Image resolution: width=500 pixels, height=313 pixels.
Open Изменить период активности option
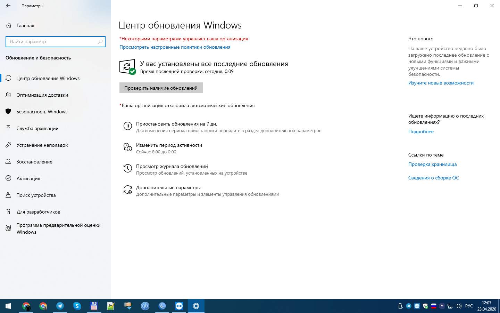click(x=169, y=148)
